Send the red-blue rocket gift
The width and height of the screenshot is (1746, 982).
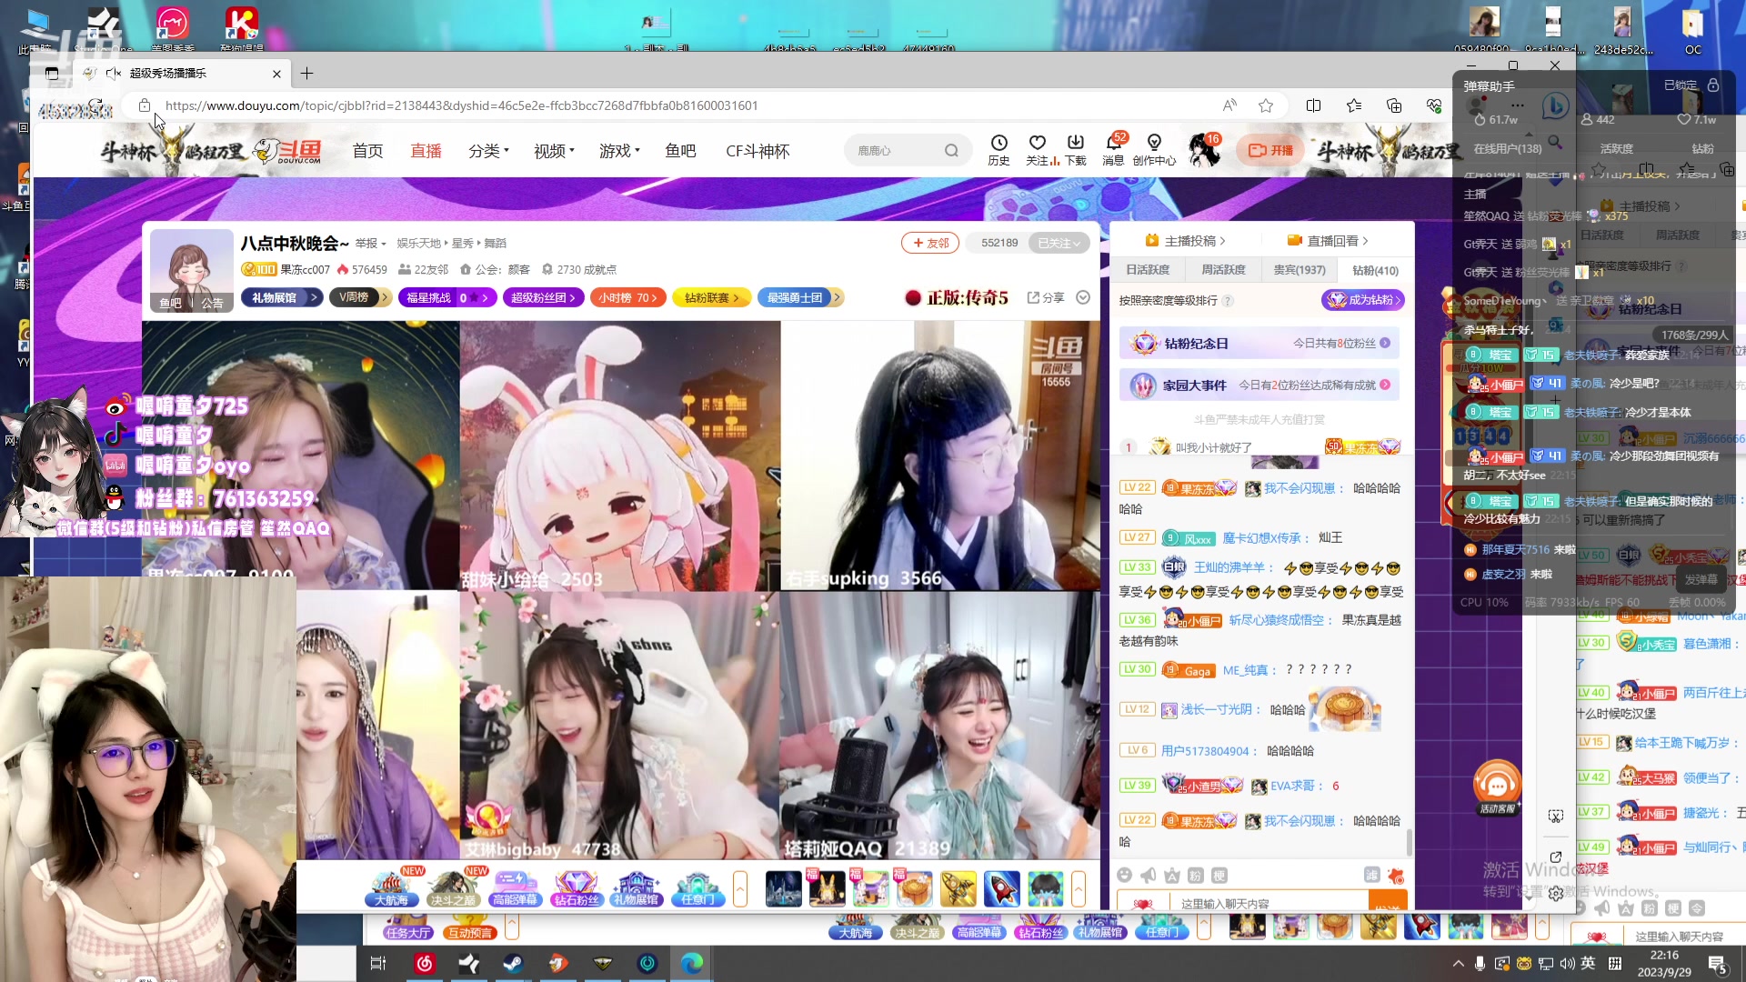(x=1002, y=888)
